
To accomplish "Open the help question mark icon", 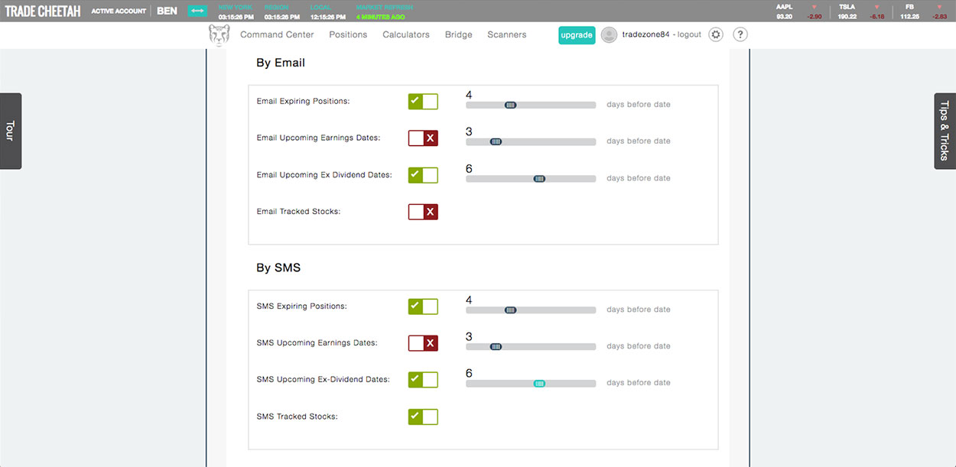I will point(740,34).
